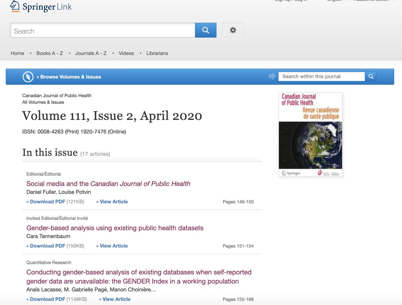Click the author name Cara Tannenbaum
Image resolution: width=402 pixels, height=305 pixels.
(x=48, y=236)
